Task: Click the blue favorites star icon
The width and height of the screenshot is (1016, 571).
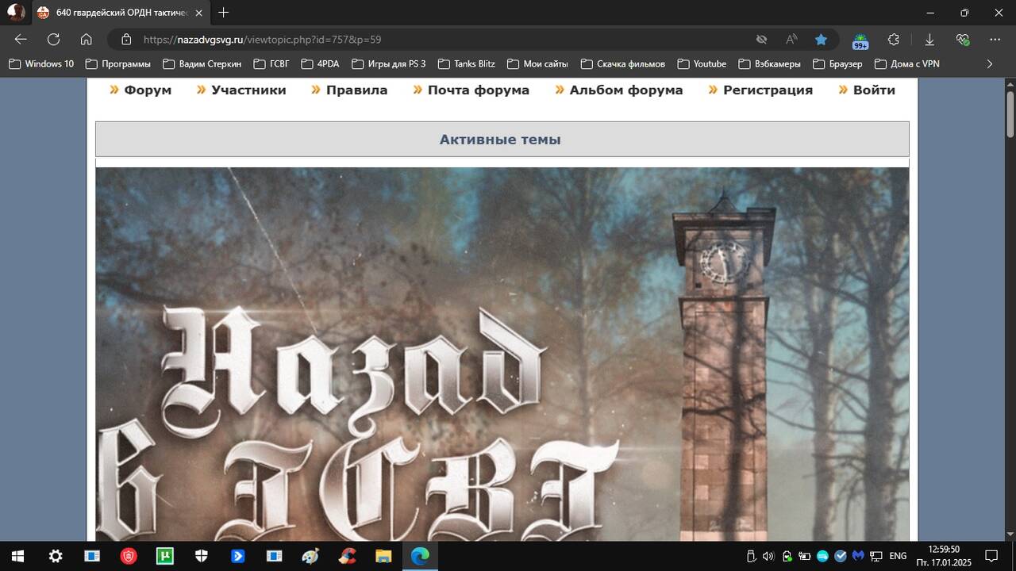Action: click(x=821, y=40)
